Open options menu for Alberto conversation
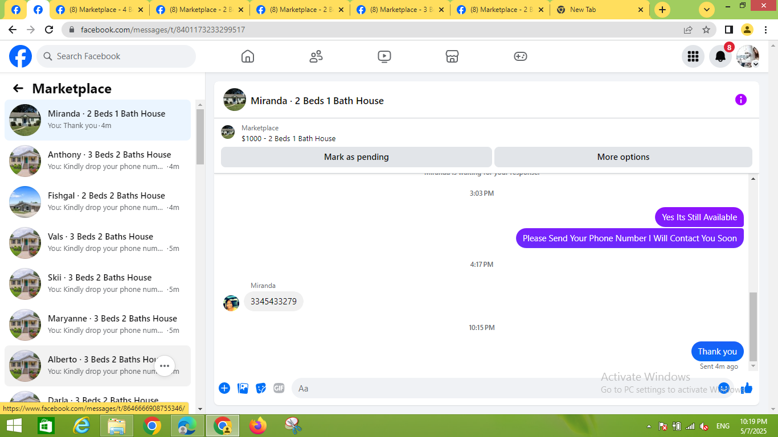Image resolution: width=778 pixels, height=437 pixels. coord(165,366)
